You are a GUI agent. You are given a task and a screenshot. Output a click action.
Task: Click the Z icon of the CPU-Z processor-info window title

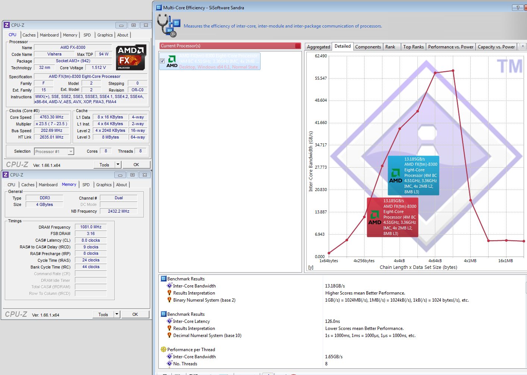(x=7, y=25)
